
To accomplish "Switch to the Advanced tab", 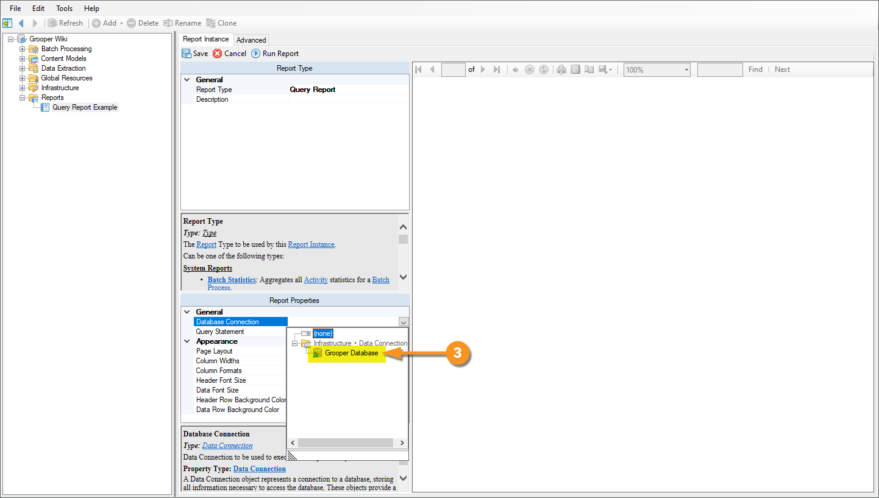I will 251,40.
